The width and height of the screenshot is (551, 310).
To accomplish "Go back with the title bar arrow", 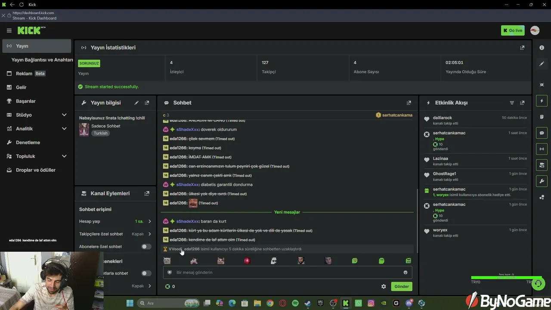I will coord(12,4).
